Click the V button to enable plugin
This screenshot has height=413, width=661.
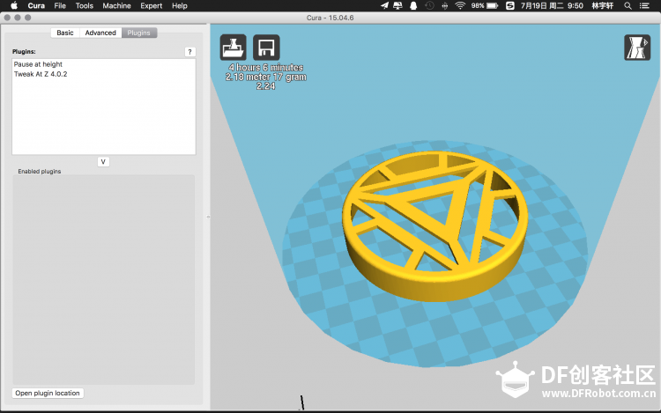point(103,162)
